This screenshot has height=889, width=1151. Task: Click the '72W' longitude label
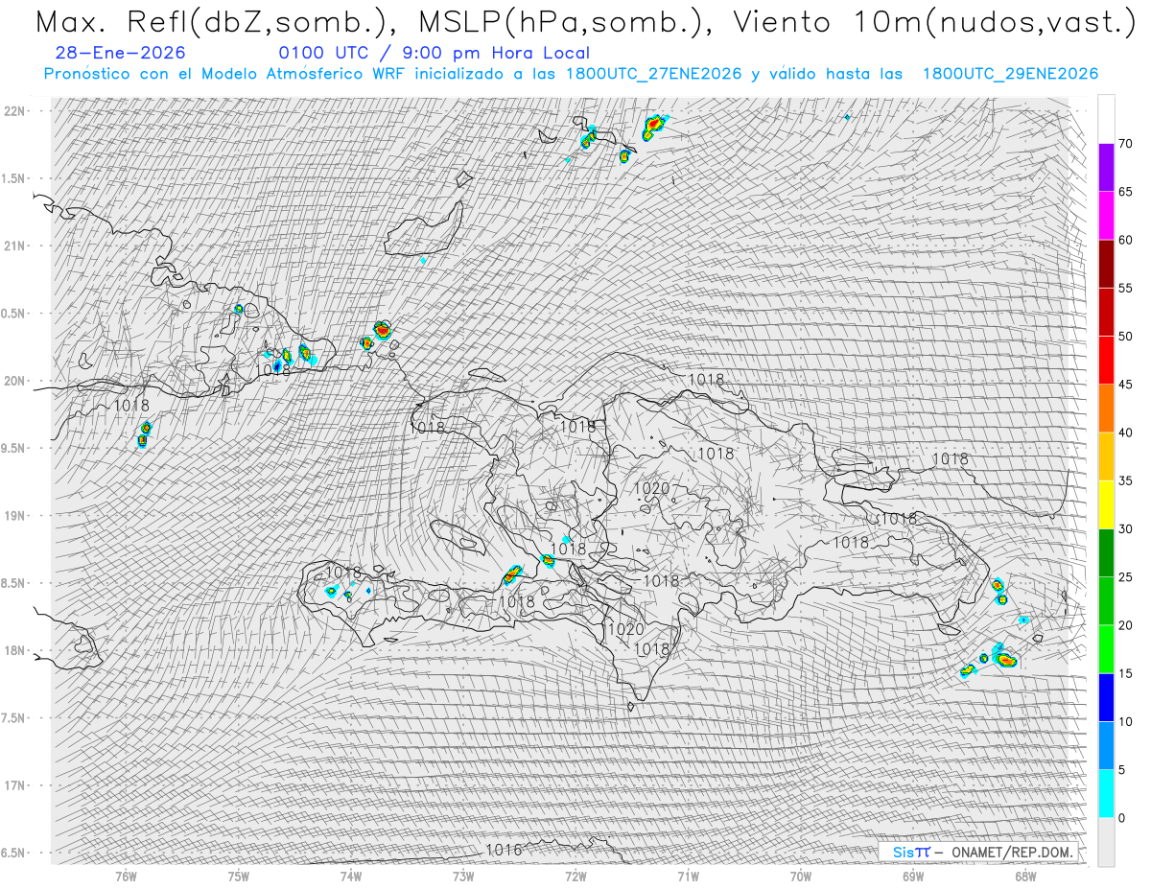tap(575, 877)
